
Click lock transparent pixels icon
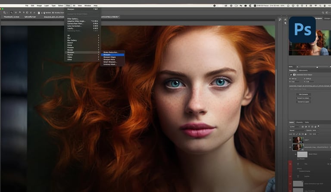(x=294, y=134)
